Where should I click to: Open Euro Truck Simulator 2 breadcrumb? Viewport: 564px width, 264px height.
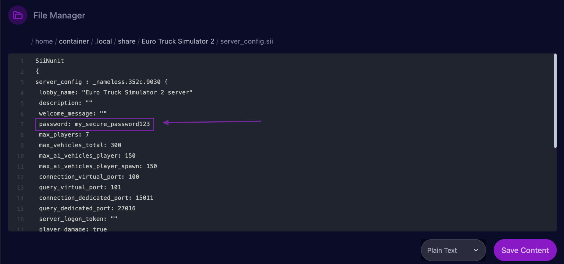pos(178,41)
